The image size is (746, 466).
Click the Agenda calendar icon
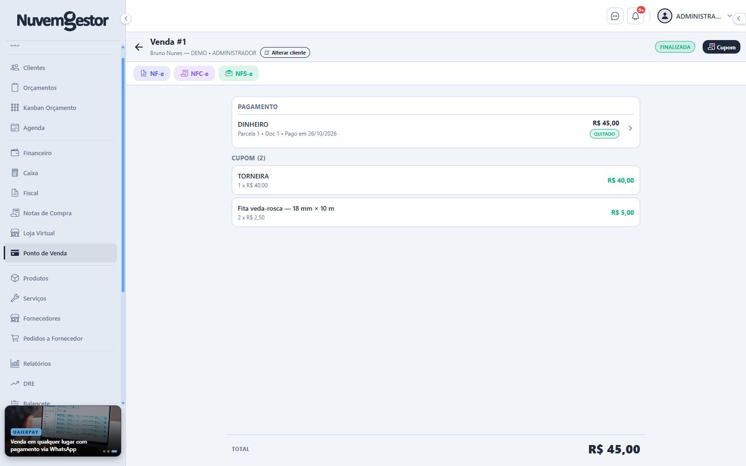15,128
